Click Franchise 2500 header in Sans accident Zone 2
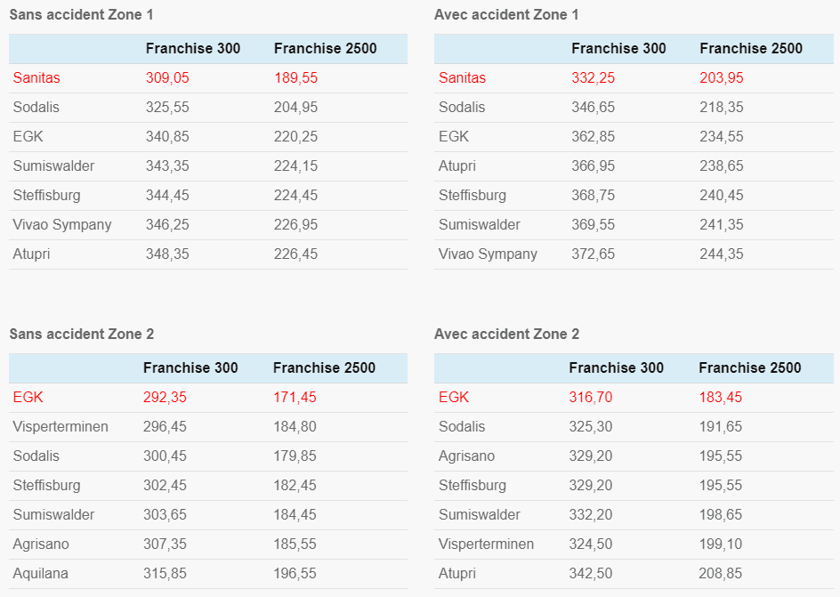 (325, 368)
